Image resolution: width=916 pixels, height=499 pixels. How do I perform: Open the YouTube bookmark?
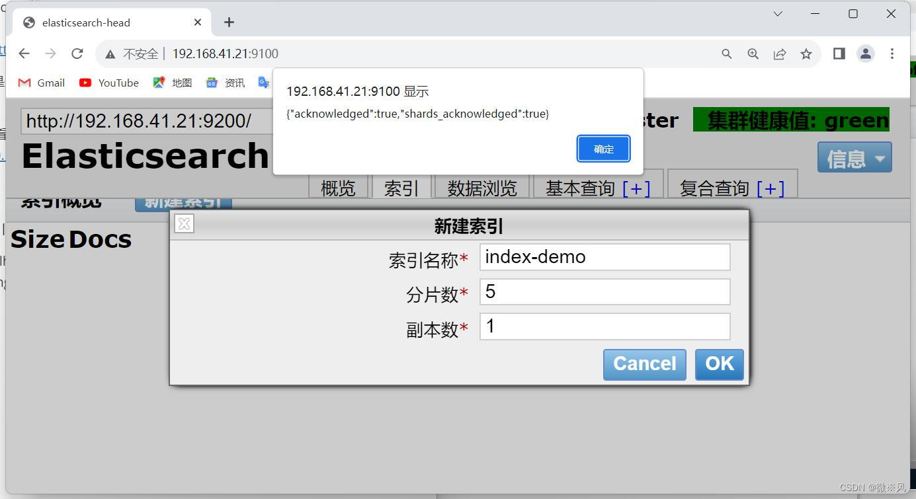tap(109, 83)
